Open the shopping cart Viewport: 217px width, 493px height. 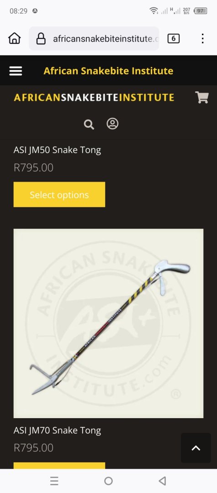(x=202, y=97)
